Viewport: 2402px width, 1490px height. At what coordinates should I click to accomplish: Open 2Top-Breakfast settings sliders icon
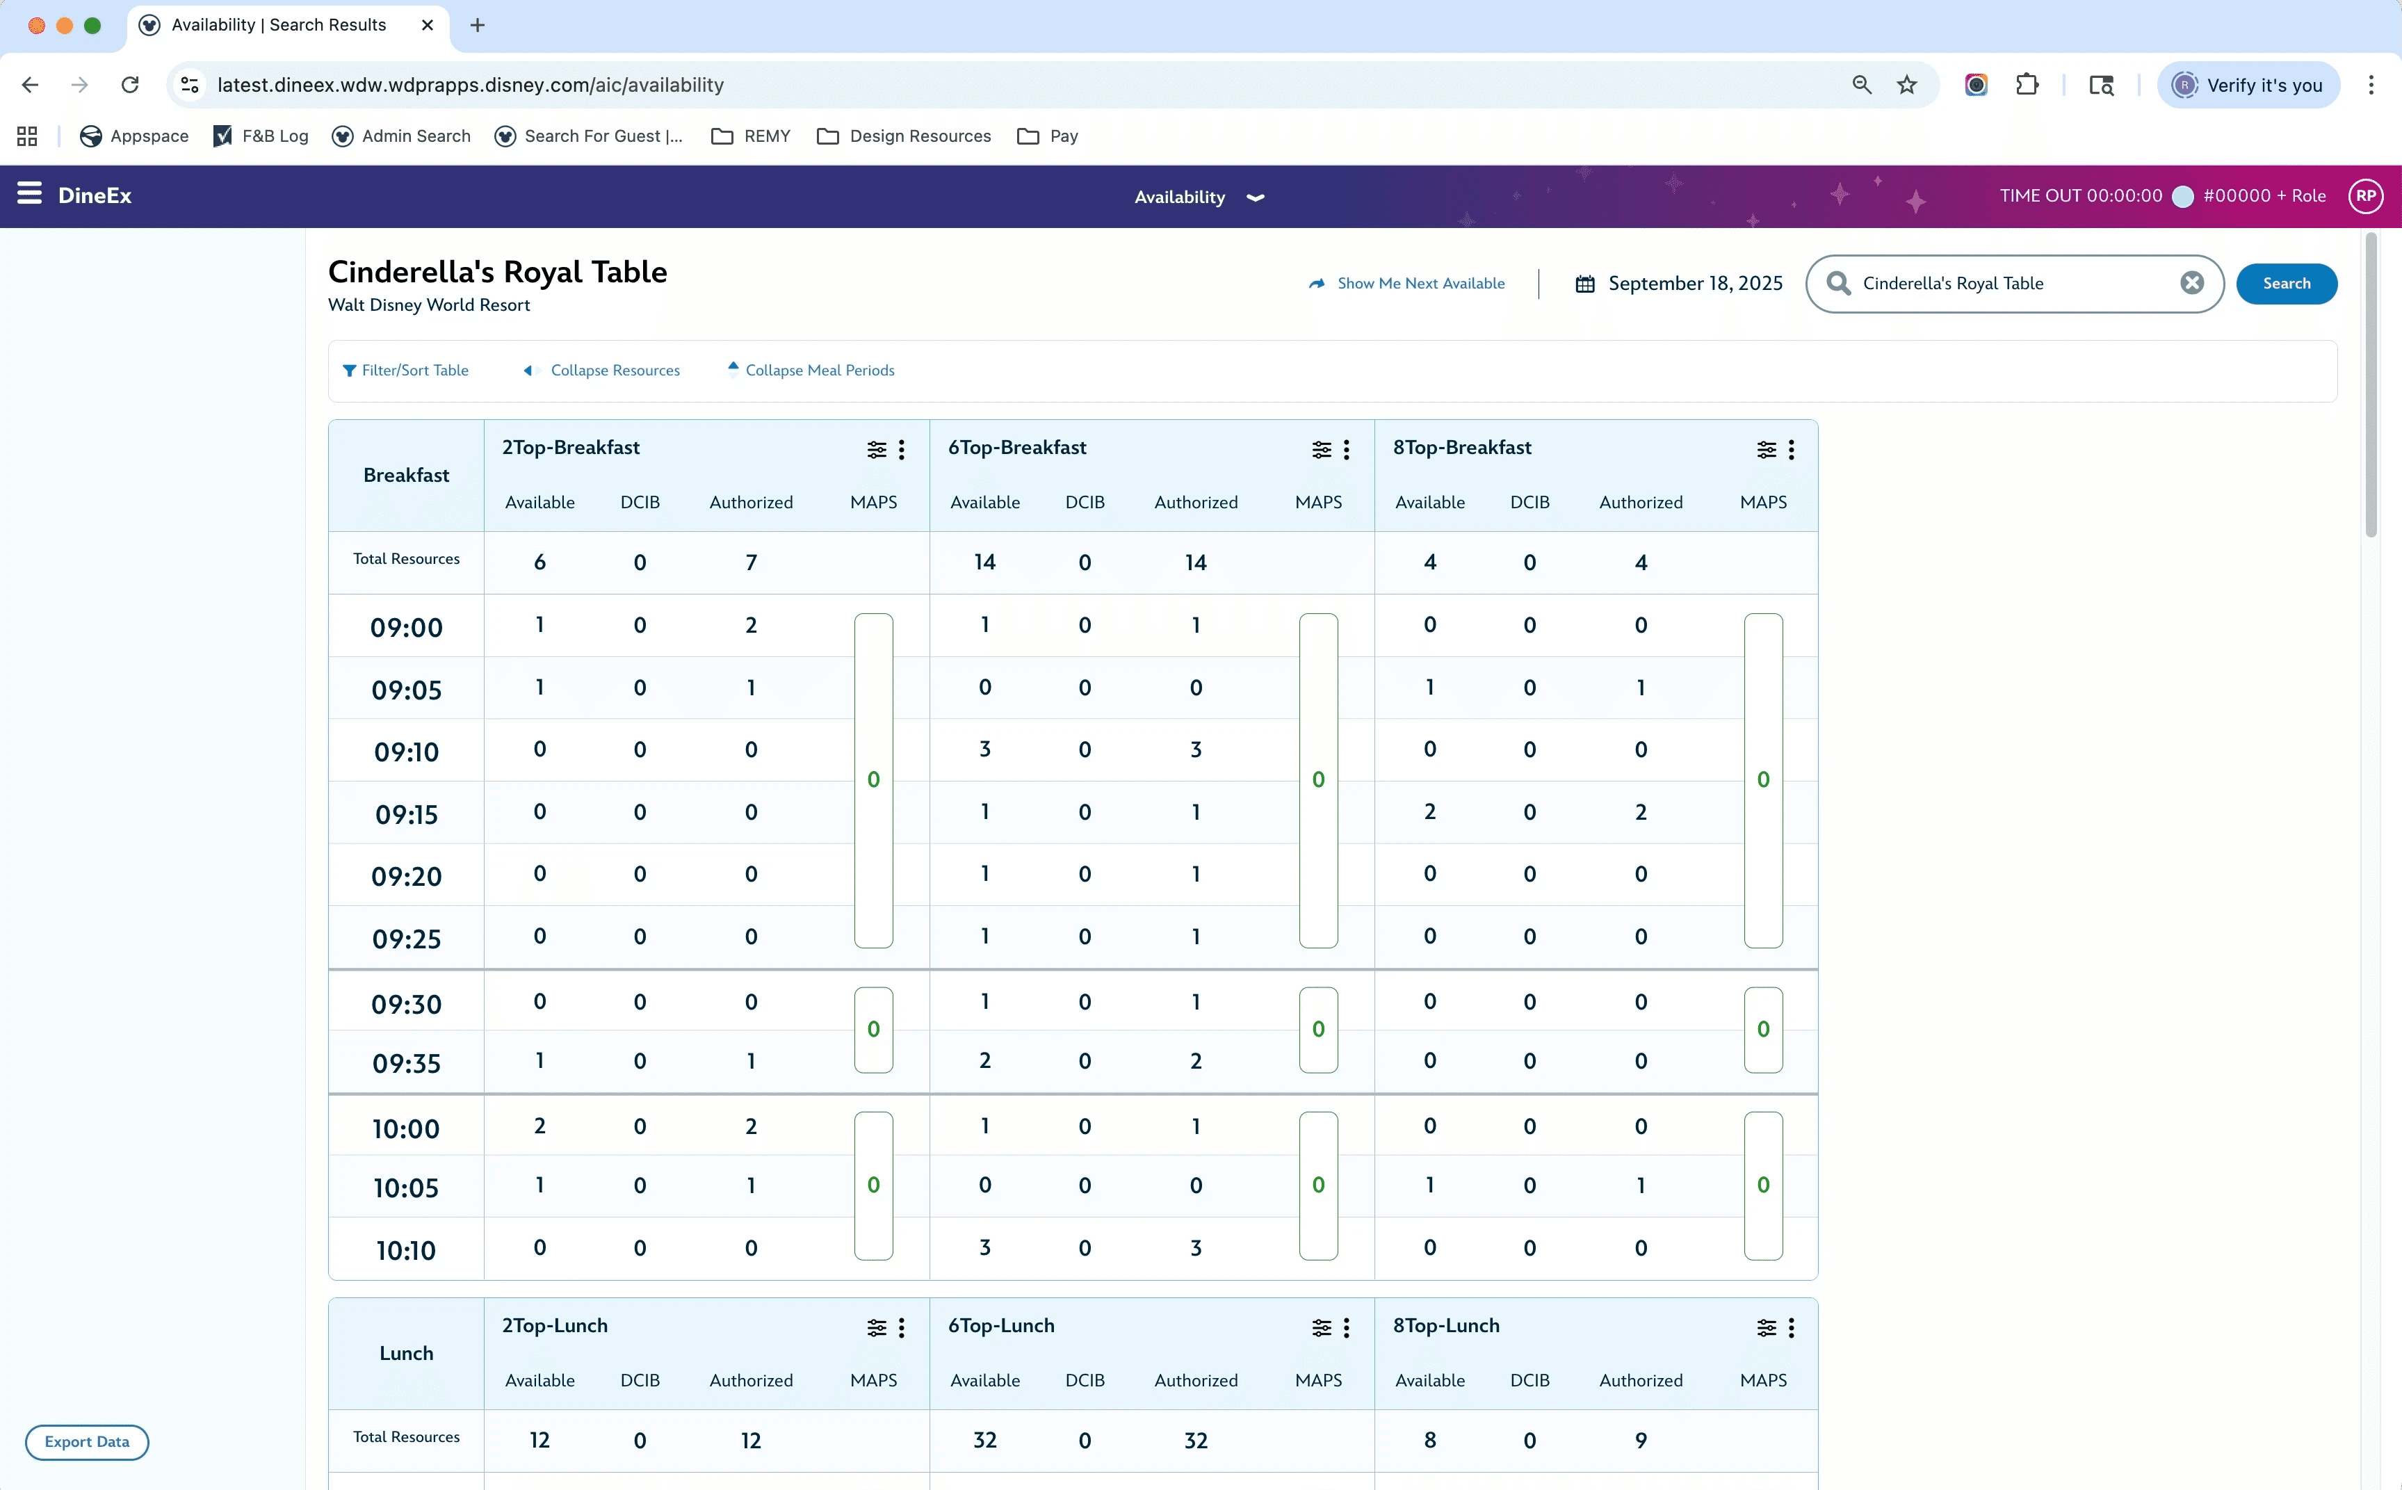coord(876,449)
